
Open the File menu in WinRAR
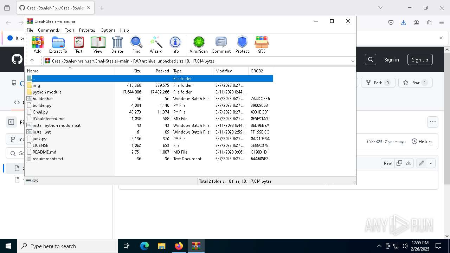[x=30, y=30]
